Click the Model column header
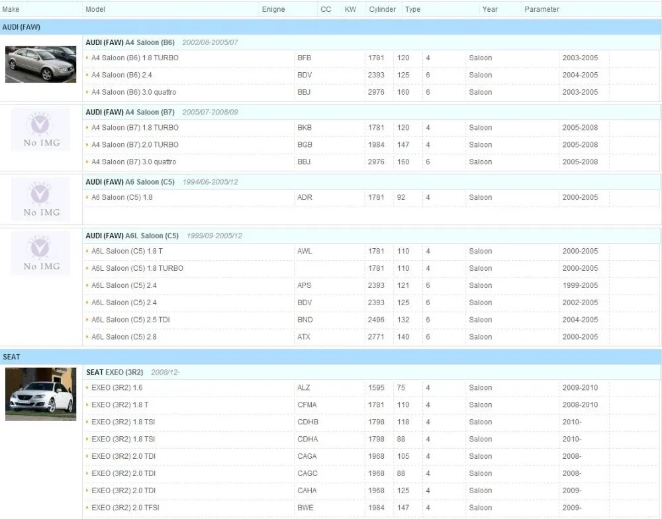 [95, 9]
